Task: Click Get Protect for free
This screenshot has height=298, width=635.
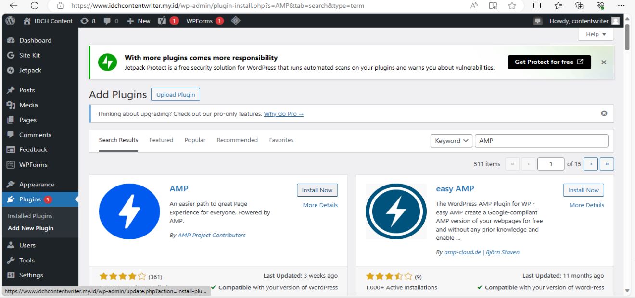Action: 549,62
